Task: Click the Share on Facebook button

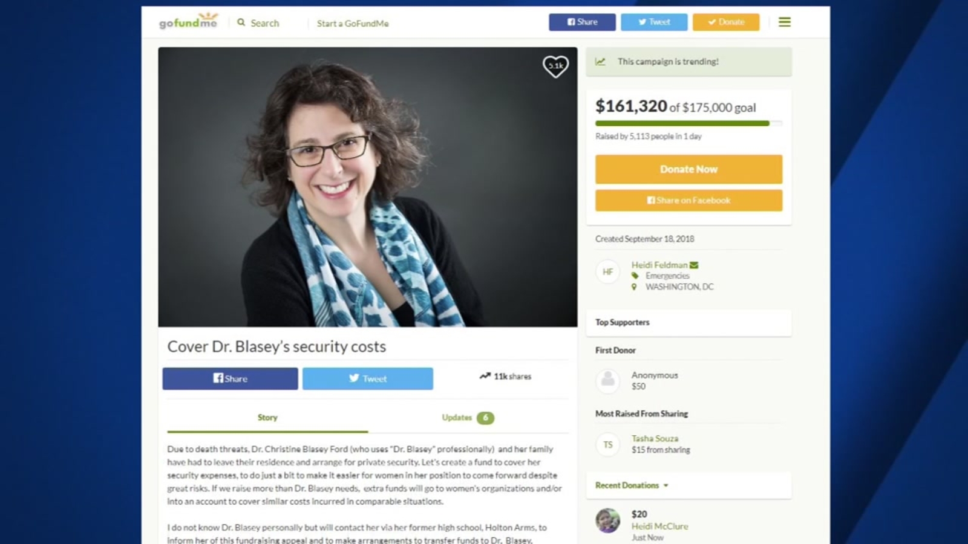Action: [x=688, y=201]
